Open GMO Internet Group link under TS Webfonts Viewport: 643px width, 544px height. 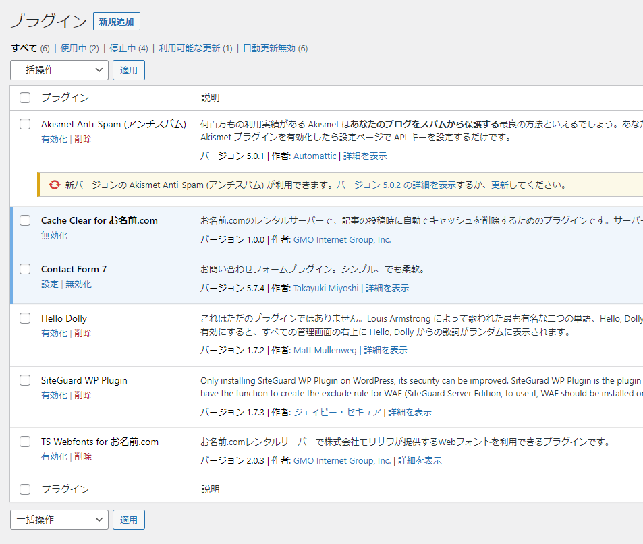point(342,461)
